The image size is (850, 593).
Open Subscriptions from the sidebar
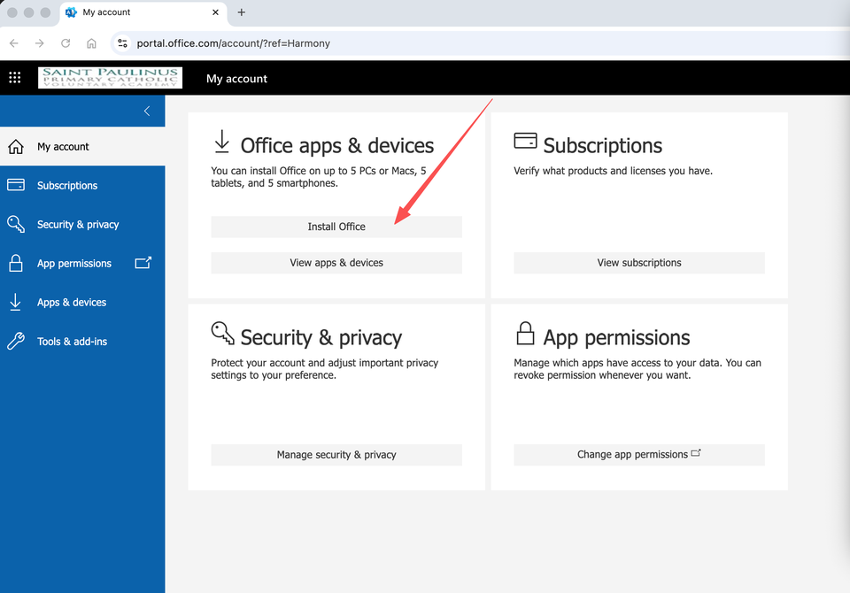pos(67,186)
